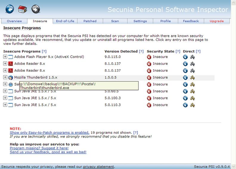Select the Upgrade tab
The height and width of the screenshot is (169, 236).
[217, 21]
